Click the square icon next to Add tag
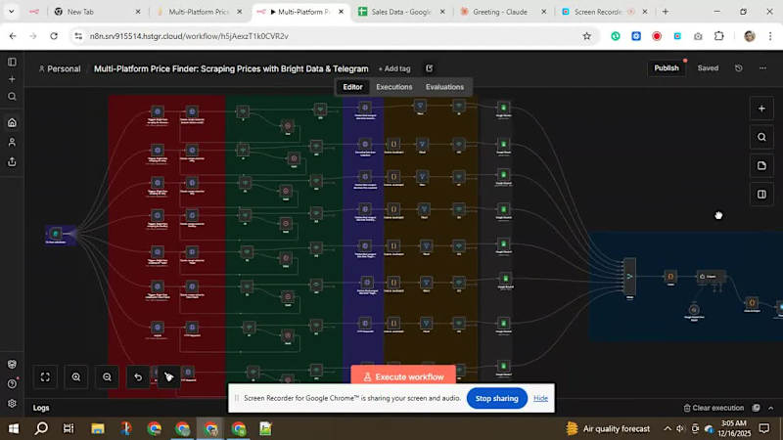 (429, 68)
